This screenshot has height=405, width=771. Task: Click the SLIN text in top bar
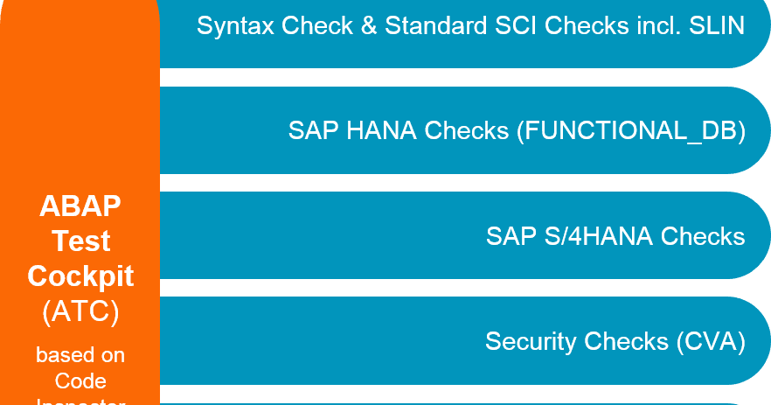(x=717, y=25)
